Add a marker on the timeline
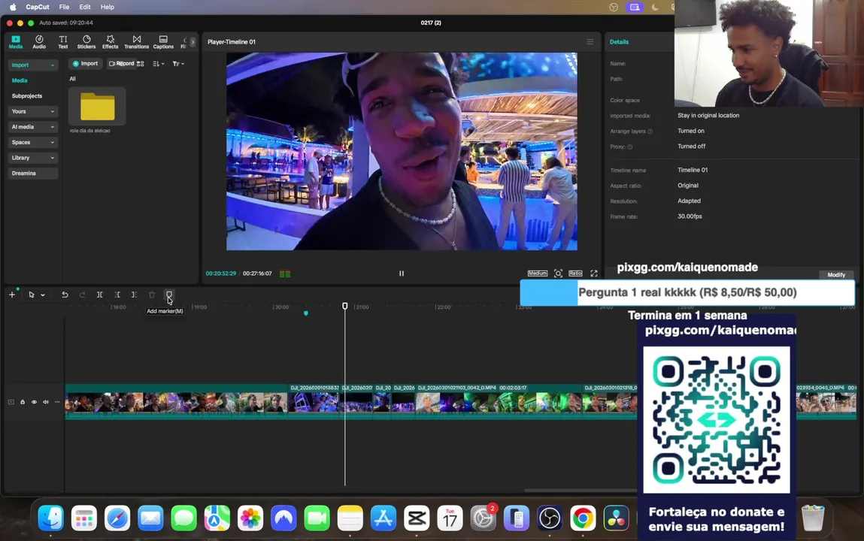 pyautogui.click(x=169, y=295)
